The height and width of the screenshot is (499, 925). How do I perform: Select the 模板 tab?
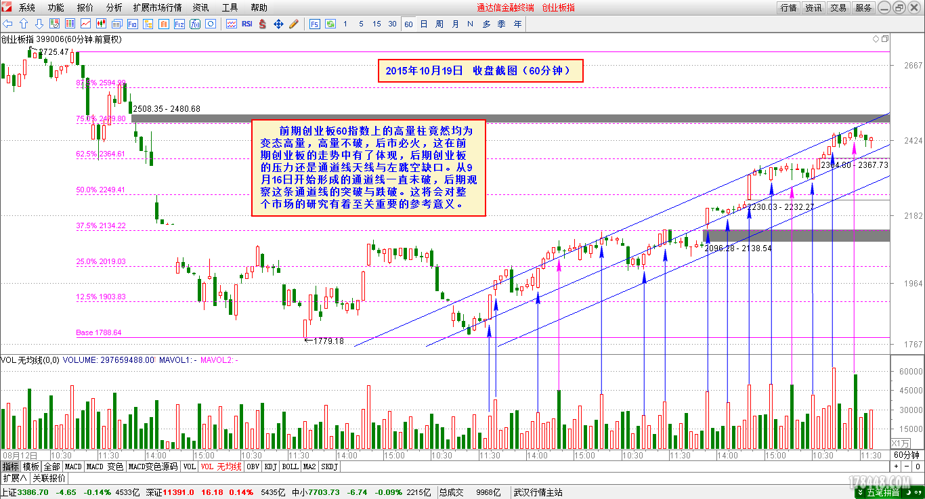[31, 467]
